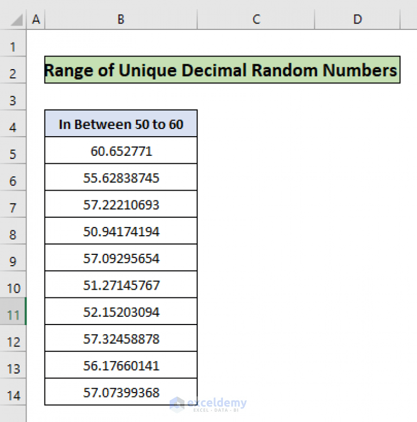Select row 7 header
The width and height of the screenshot is (417, 422).
point(13,204)
